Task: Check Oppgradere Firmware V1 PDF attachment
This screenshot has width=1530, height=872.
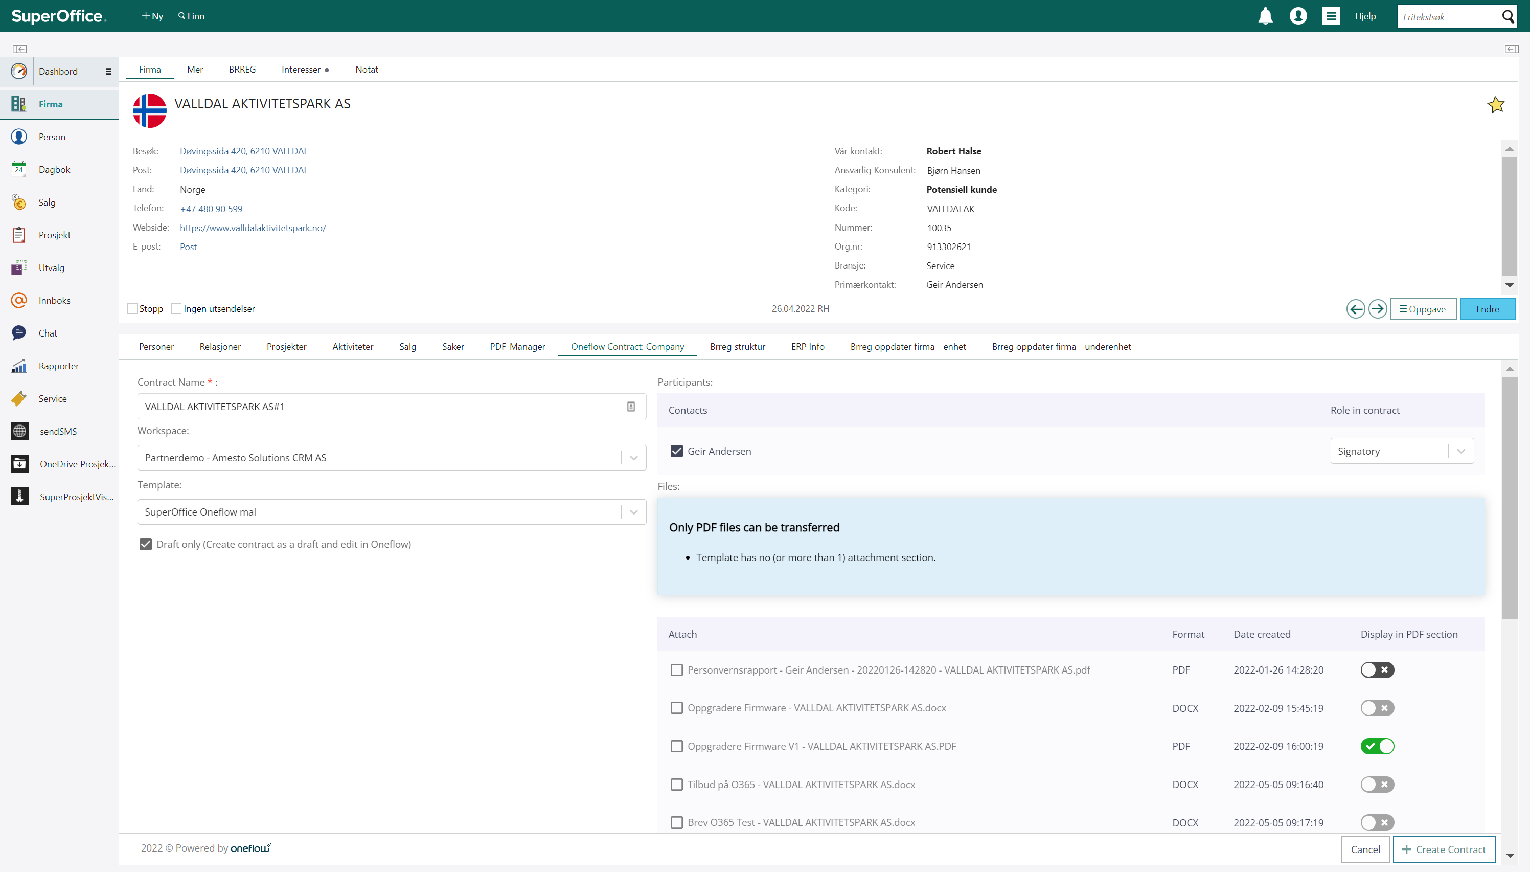Action: (676, 746)
